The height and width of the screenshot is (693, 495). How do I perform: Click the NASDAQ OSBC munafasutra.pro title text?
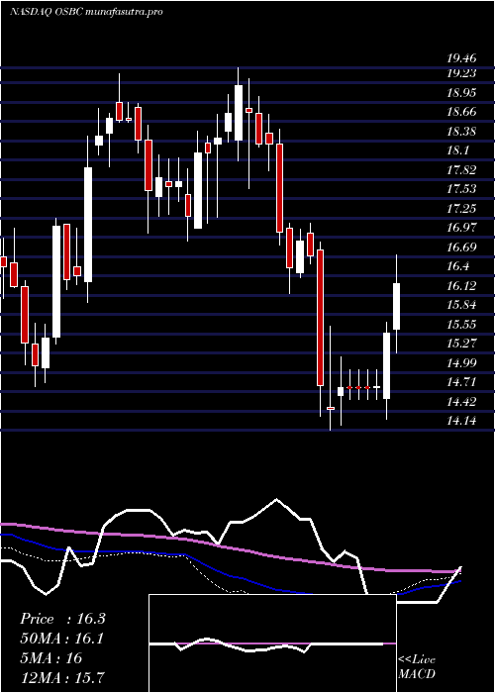tap(86, 12)
